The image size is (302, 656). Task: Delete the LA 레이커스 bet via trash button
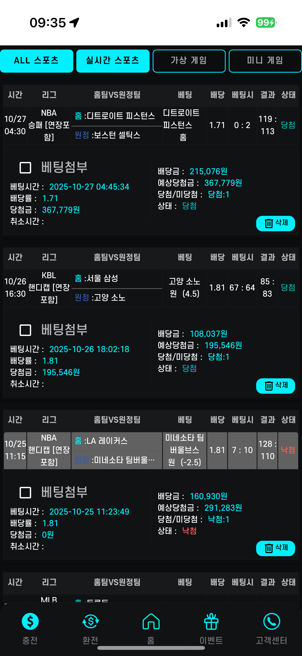click(x=275, y=548)
